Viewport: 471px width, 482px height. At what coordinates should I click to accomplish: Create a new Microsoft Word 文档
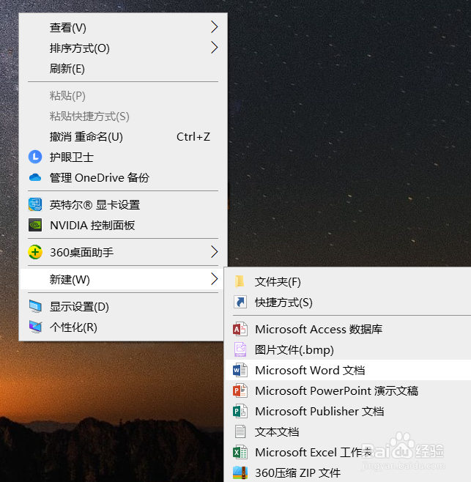349,370
